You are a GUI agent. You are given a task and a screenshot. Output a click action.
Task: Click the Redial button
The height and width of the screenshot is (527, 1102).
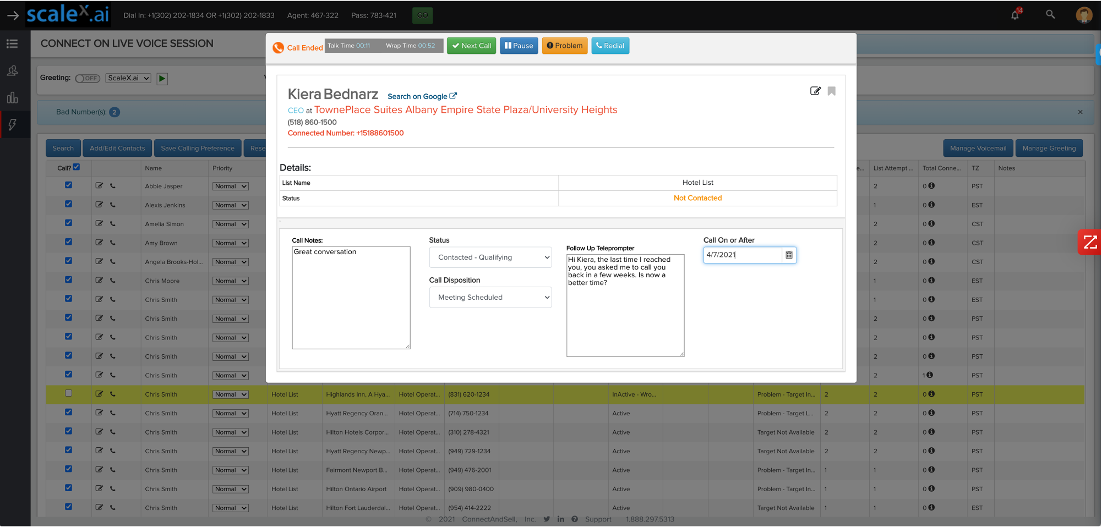click(610, 46)
